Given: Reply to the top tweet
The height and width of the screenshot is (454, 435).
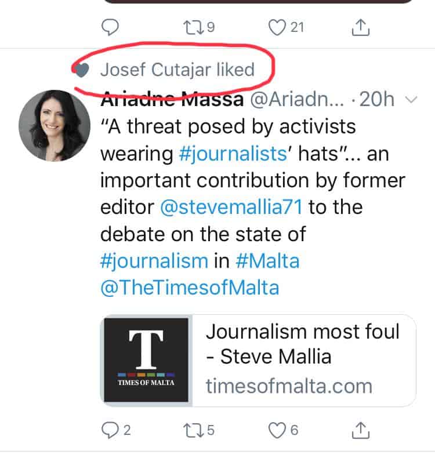Looking at the screenshot, I should [112, 27].
